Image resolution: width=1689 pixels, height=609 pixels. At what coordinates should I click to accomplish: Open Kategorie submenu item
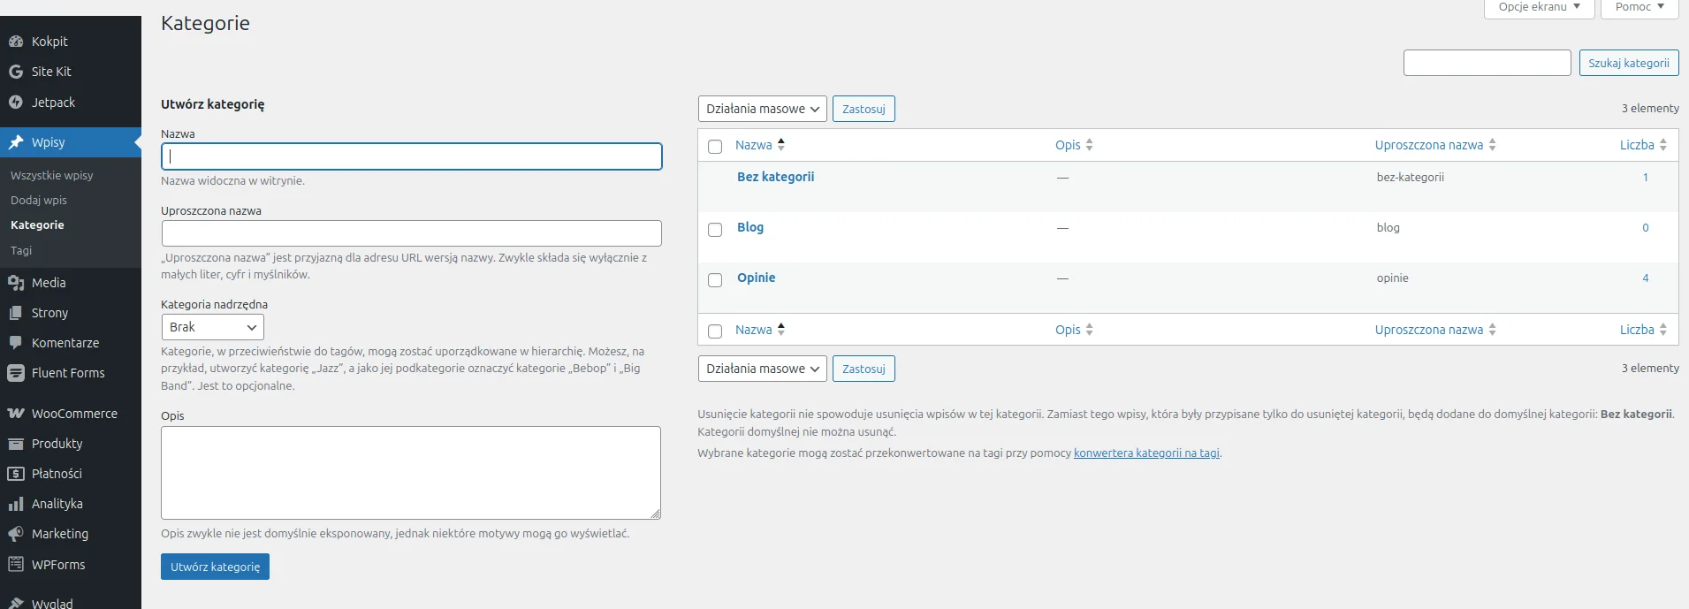[37, 225]
